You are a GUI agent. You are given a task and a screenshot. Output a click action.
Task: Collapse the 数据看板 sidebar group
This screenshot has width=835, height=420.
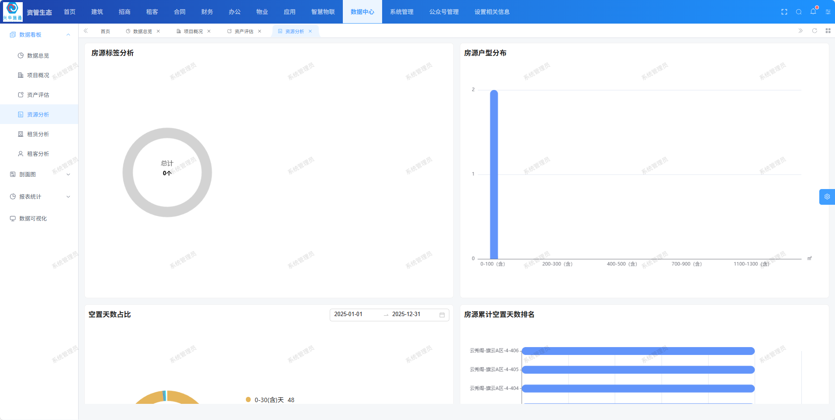[x=68, y=34]
